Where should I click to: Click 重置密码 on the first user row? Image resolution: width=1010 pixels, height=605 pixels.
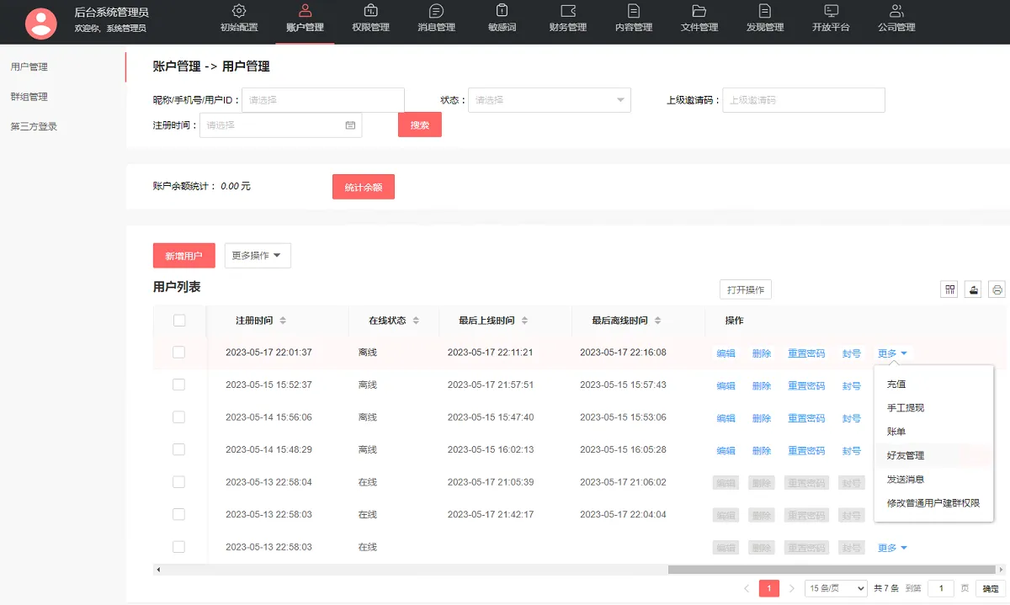coord(805,352)
